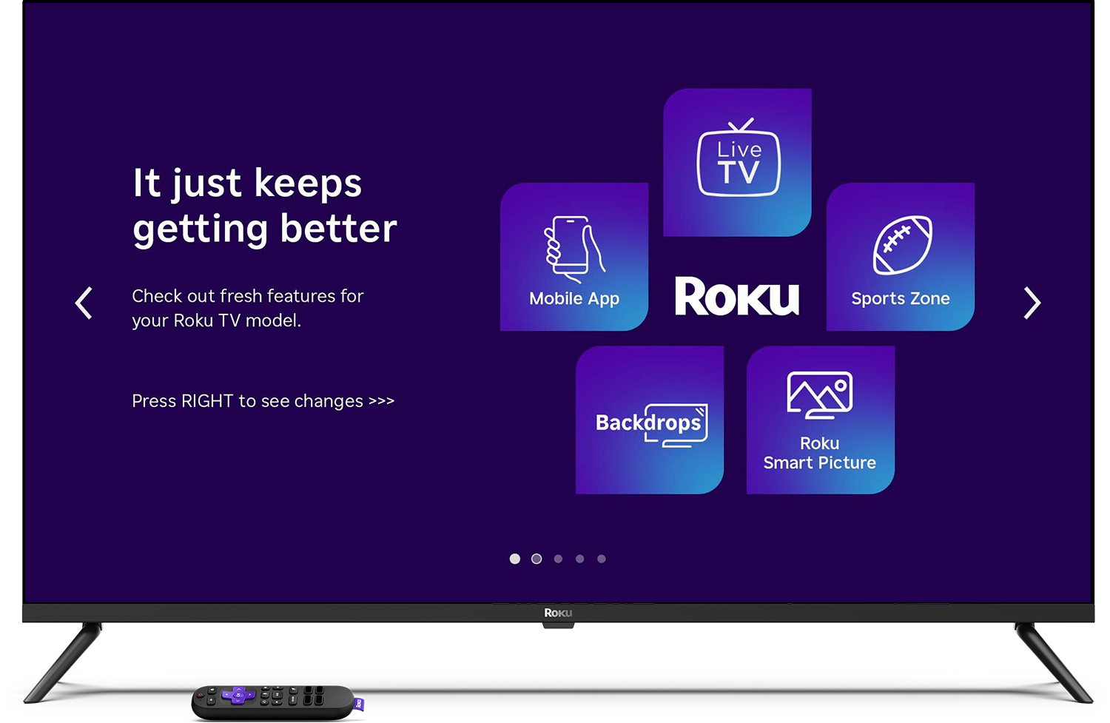1110x723 pixels.
Task: Click the purple Roku tag on remote
Action: (x=360, y=703)
